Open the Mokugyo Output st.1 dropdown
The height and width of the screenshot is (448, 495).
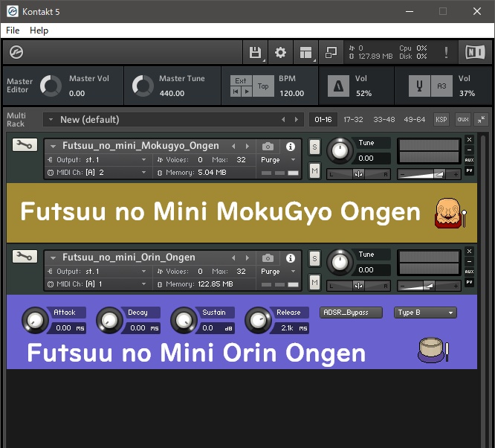pyautogui.click(x=98, y=160)
